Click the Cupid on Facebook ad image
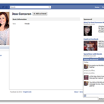 pos(90,46)
